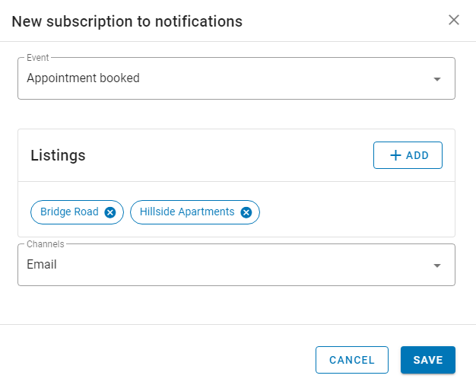Click the Event dropdown arrow icon

[436, 79]
